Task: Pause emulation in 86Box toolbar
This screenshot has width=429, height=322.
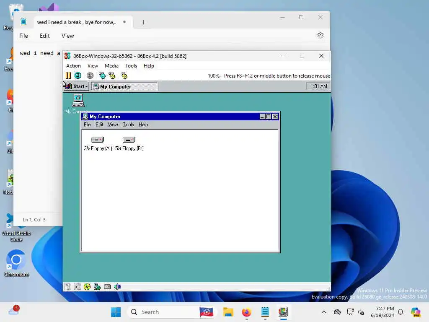Action: pyautogui.click(x=68, y=75)
